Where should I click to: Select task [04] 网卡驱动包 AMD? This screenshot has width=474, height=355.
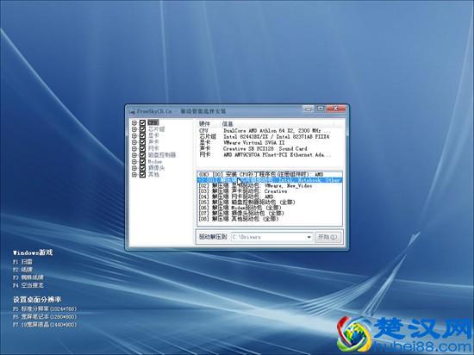click(270, 196)
